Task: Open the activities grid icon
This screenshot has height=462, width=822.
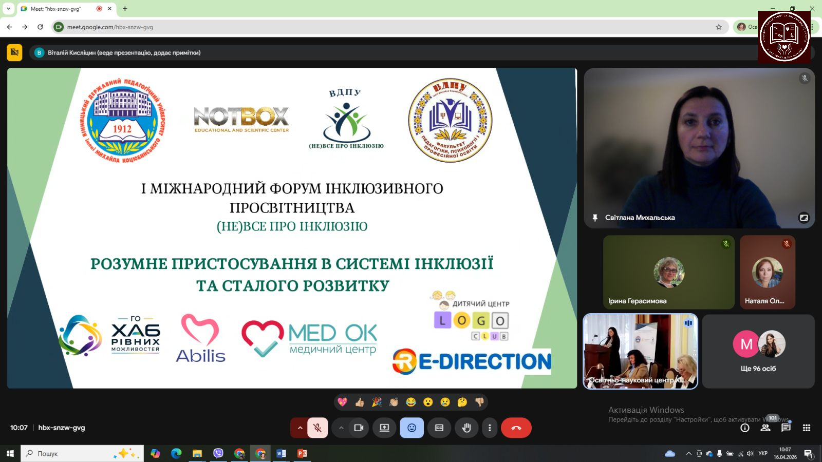Action: (807, 428)
